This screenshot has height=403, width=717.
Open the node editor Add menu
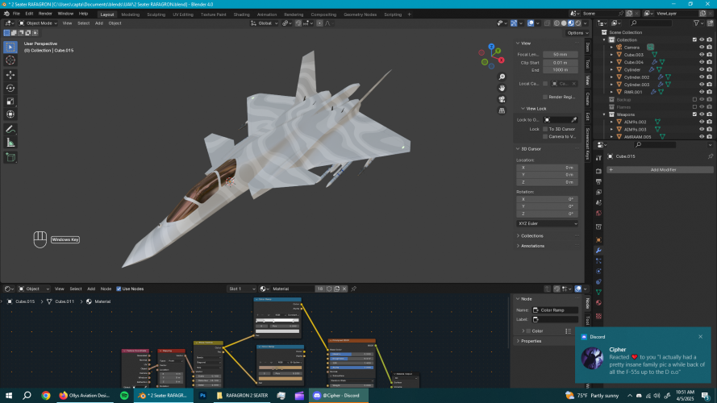[x=91, y=289]
